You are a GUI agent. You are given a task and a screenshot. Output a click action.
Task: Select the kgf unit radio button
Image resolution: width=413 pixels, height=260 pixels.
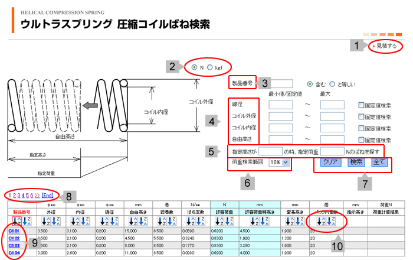[209, 67]
